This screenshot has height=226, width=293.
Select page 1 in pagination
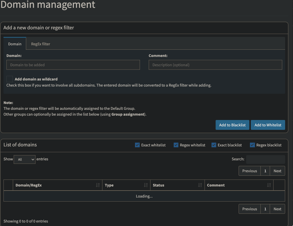click(265, 171)
